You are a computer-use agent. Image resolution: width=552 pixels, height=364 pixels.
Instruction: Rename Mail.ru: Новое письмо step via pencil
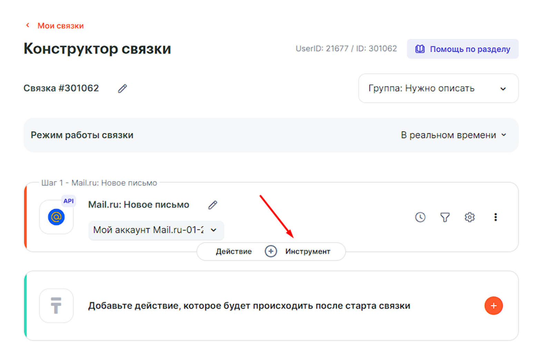click(x=213, y=205)
